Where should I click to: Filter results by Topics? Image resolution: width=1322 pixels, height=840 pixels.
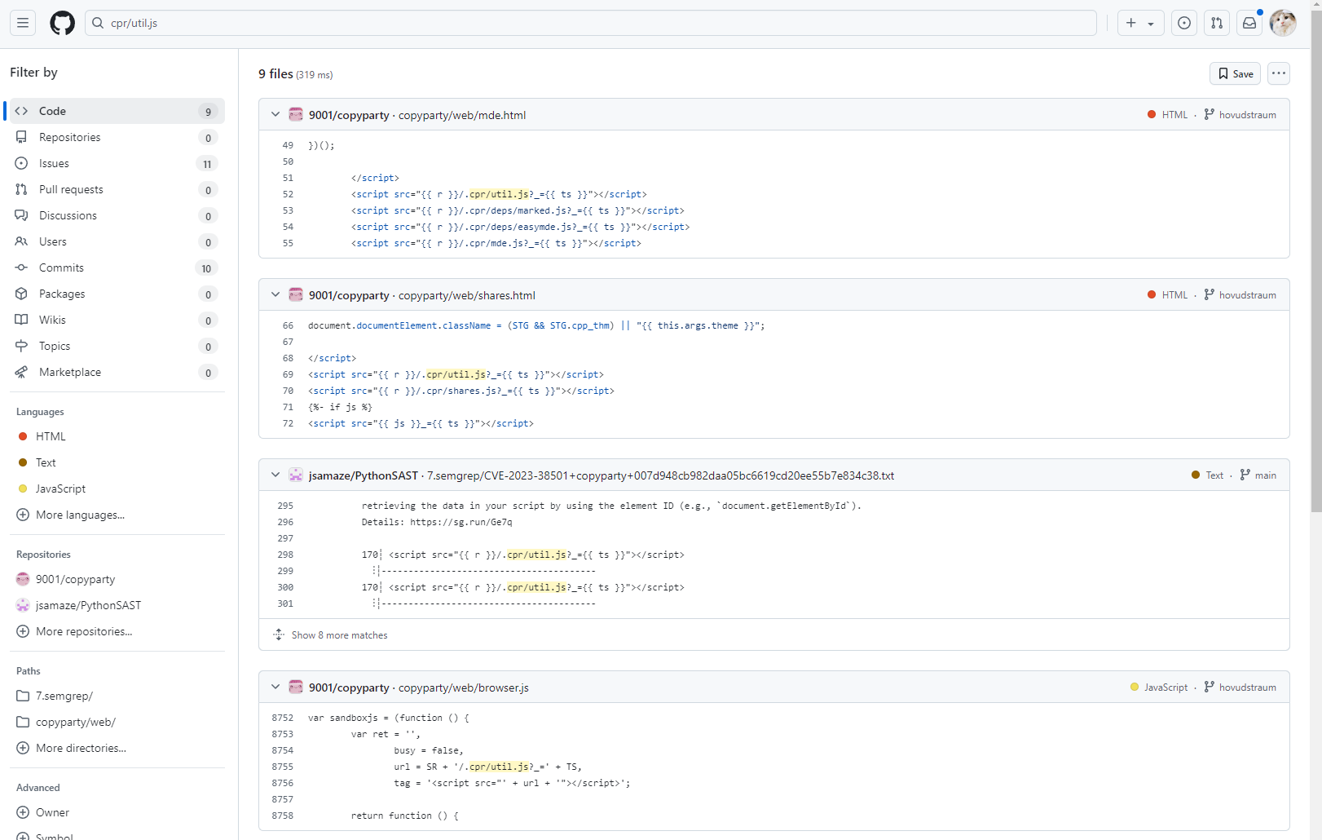(116, 346)
